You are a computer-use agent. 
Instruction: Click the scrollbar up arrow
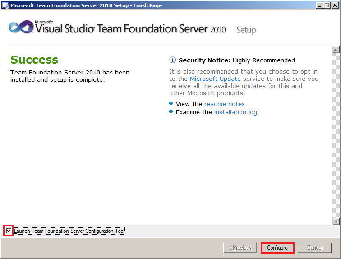click(x=336, y=50)
